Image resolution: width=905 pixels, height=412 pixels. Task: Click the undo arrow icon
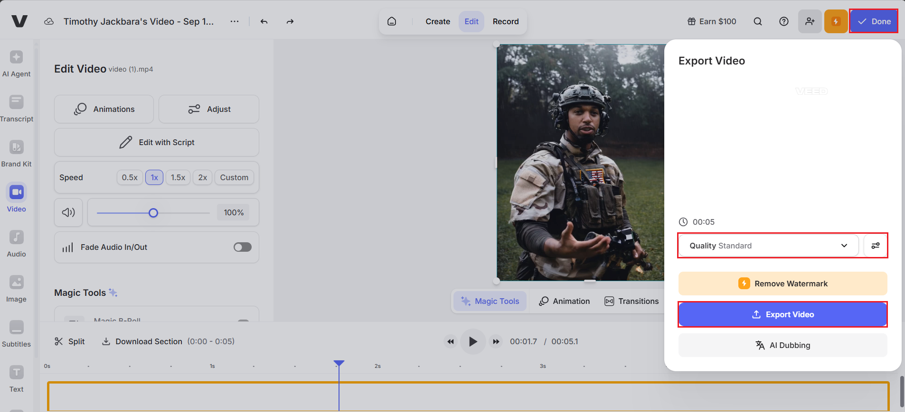(264, 21)
